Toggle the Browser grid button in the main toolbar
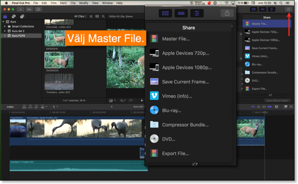 [253, 9]
